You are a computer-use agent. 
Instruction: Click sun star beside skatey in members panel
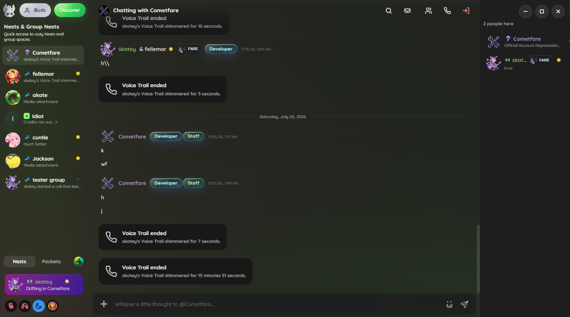click(x=559, y=60)
